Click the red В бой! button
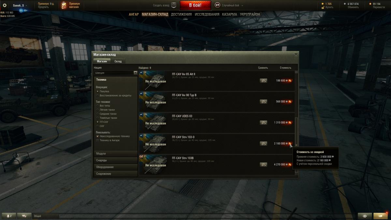This screenshot has width=391, height=220. [195, 5]
